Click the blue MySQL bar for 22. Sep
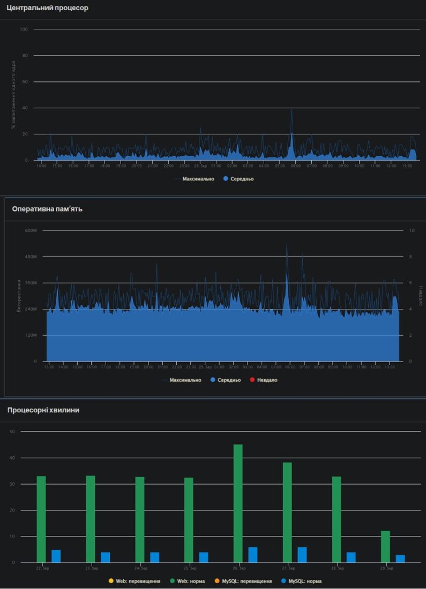Image resolution: width=426 pixels, height=589 pixels. coord(56,556)
